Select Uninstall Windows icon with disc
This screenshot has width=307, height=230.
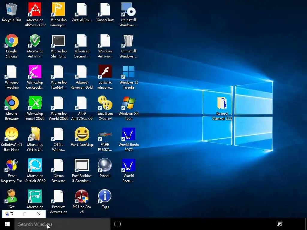tap(128, 15)
